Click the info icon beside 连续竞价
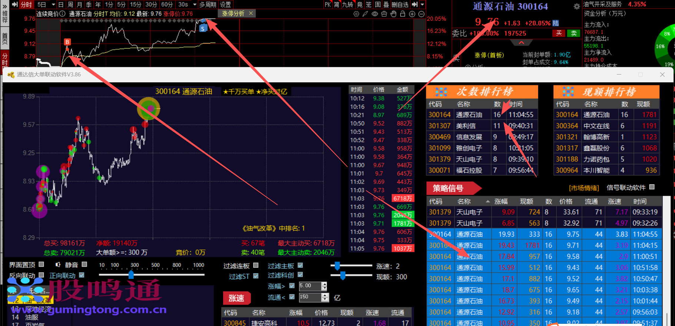675x326 pixels. coord(62,14)
